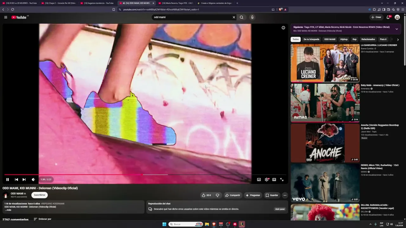Select the Para ti filter chip

point(383,39)
